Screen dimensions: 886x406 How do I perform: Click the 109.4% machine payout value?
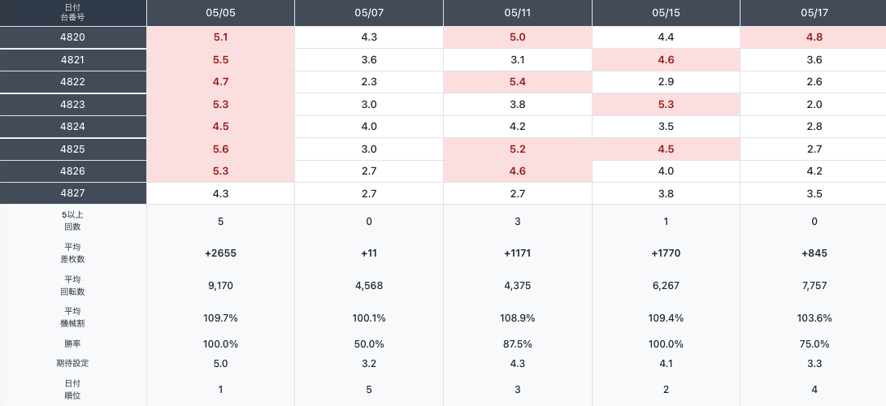[x=666, y=318]
